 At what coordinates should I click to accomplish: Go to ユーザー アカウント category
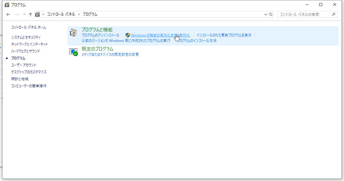24,65
